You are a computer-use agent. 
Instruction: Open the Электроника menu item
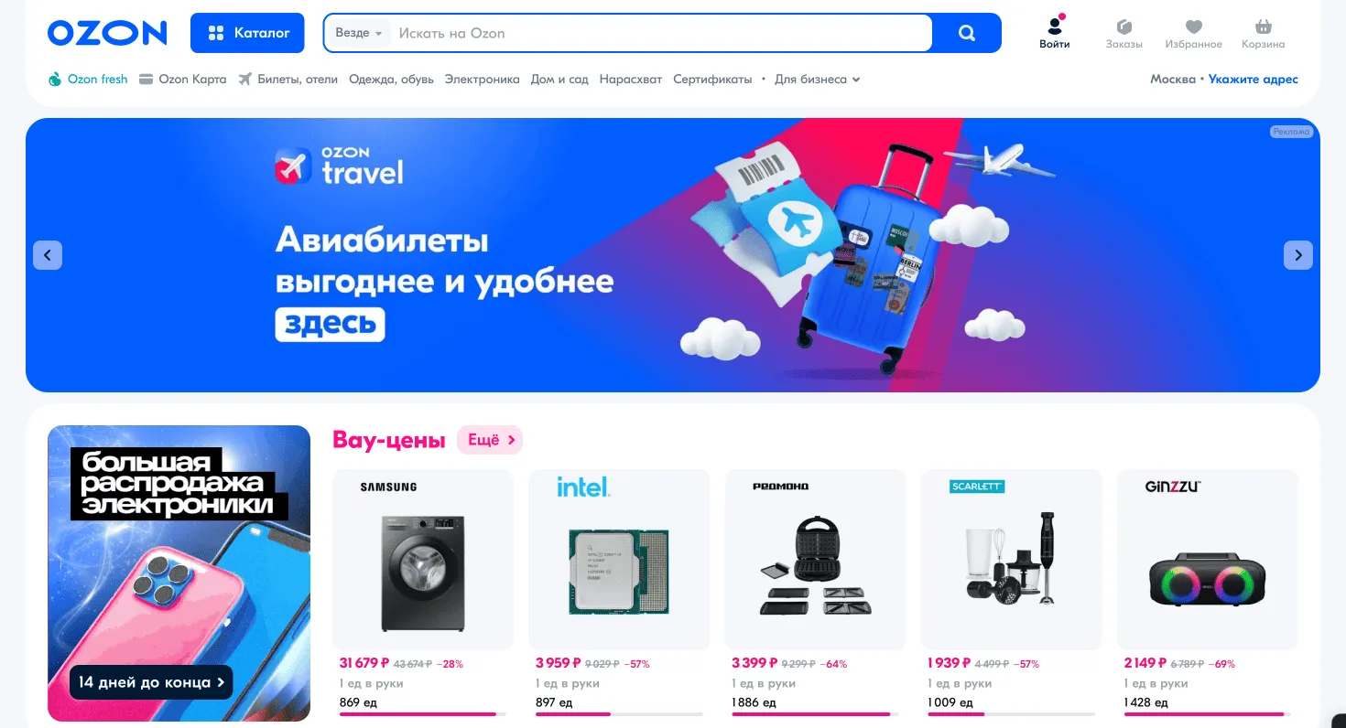coord(482,80)
